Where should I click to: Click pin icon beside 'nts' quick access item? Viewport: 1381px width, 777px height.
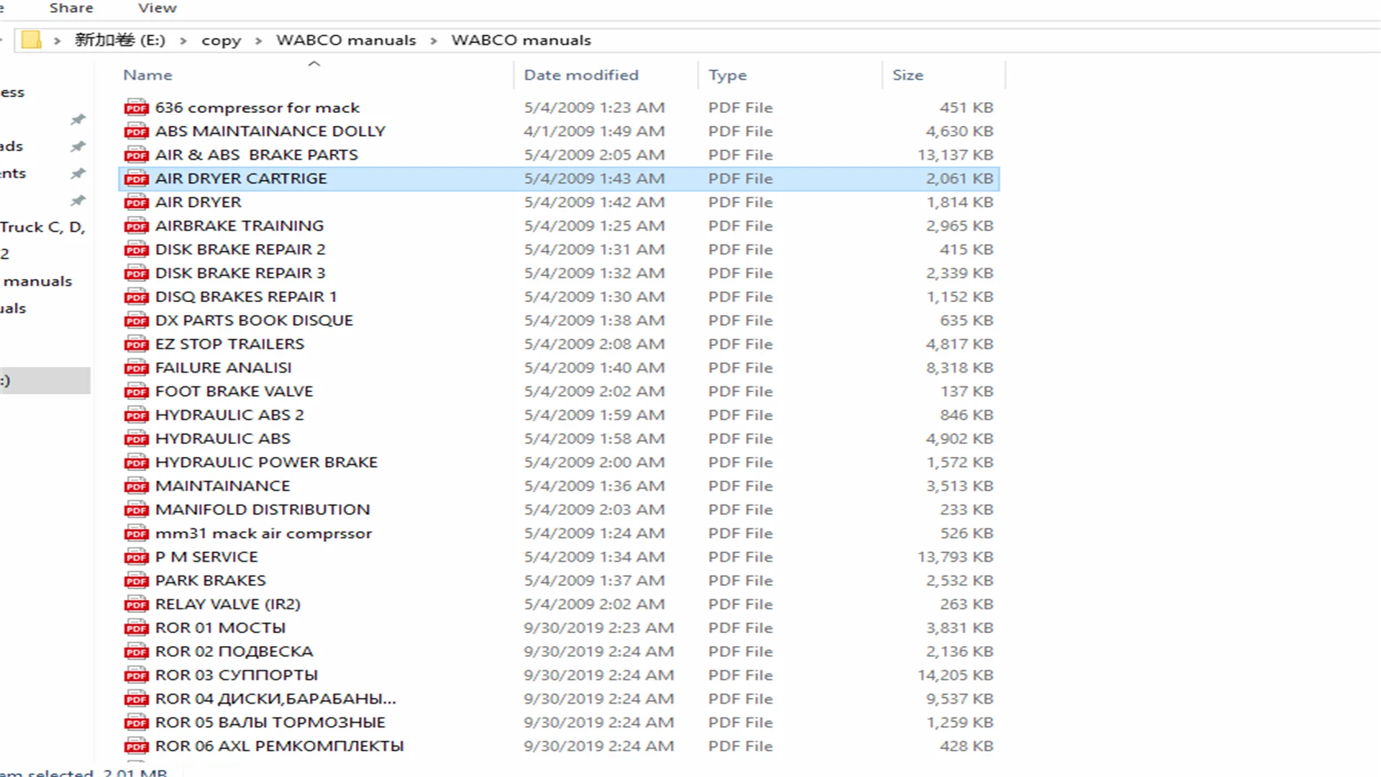(x=78, y=173)
